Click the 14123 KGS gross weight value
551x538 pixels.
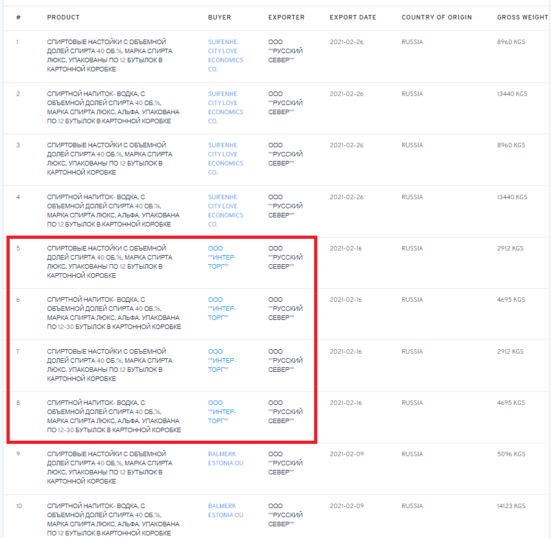(511, 506)
